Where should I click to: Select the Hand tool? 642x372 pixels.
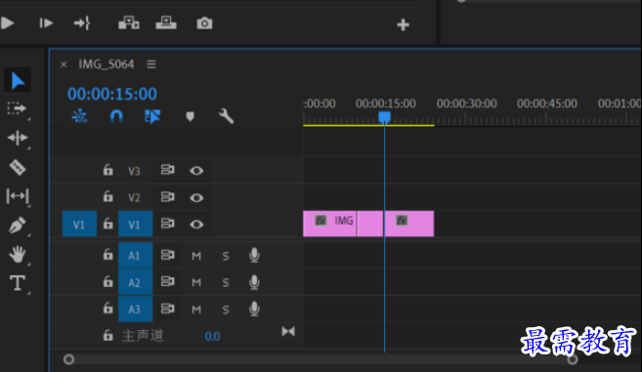(18, 254)
